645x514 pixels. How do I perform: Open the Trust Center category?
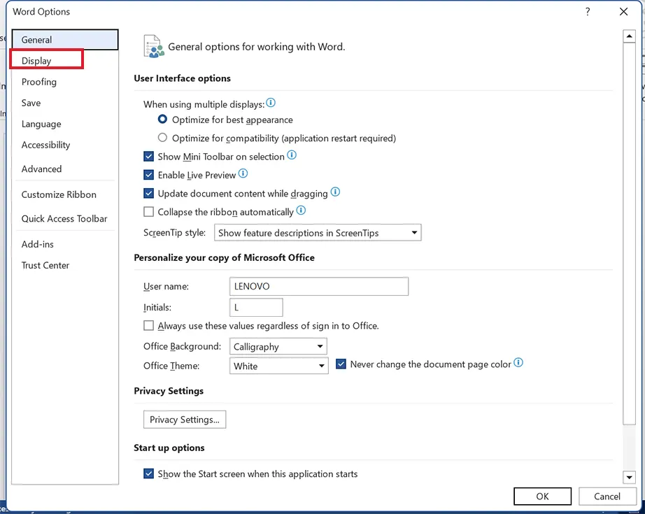[65, 265]
